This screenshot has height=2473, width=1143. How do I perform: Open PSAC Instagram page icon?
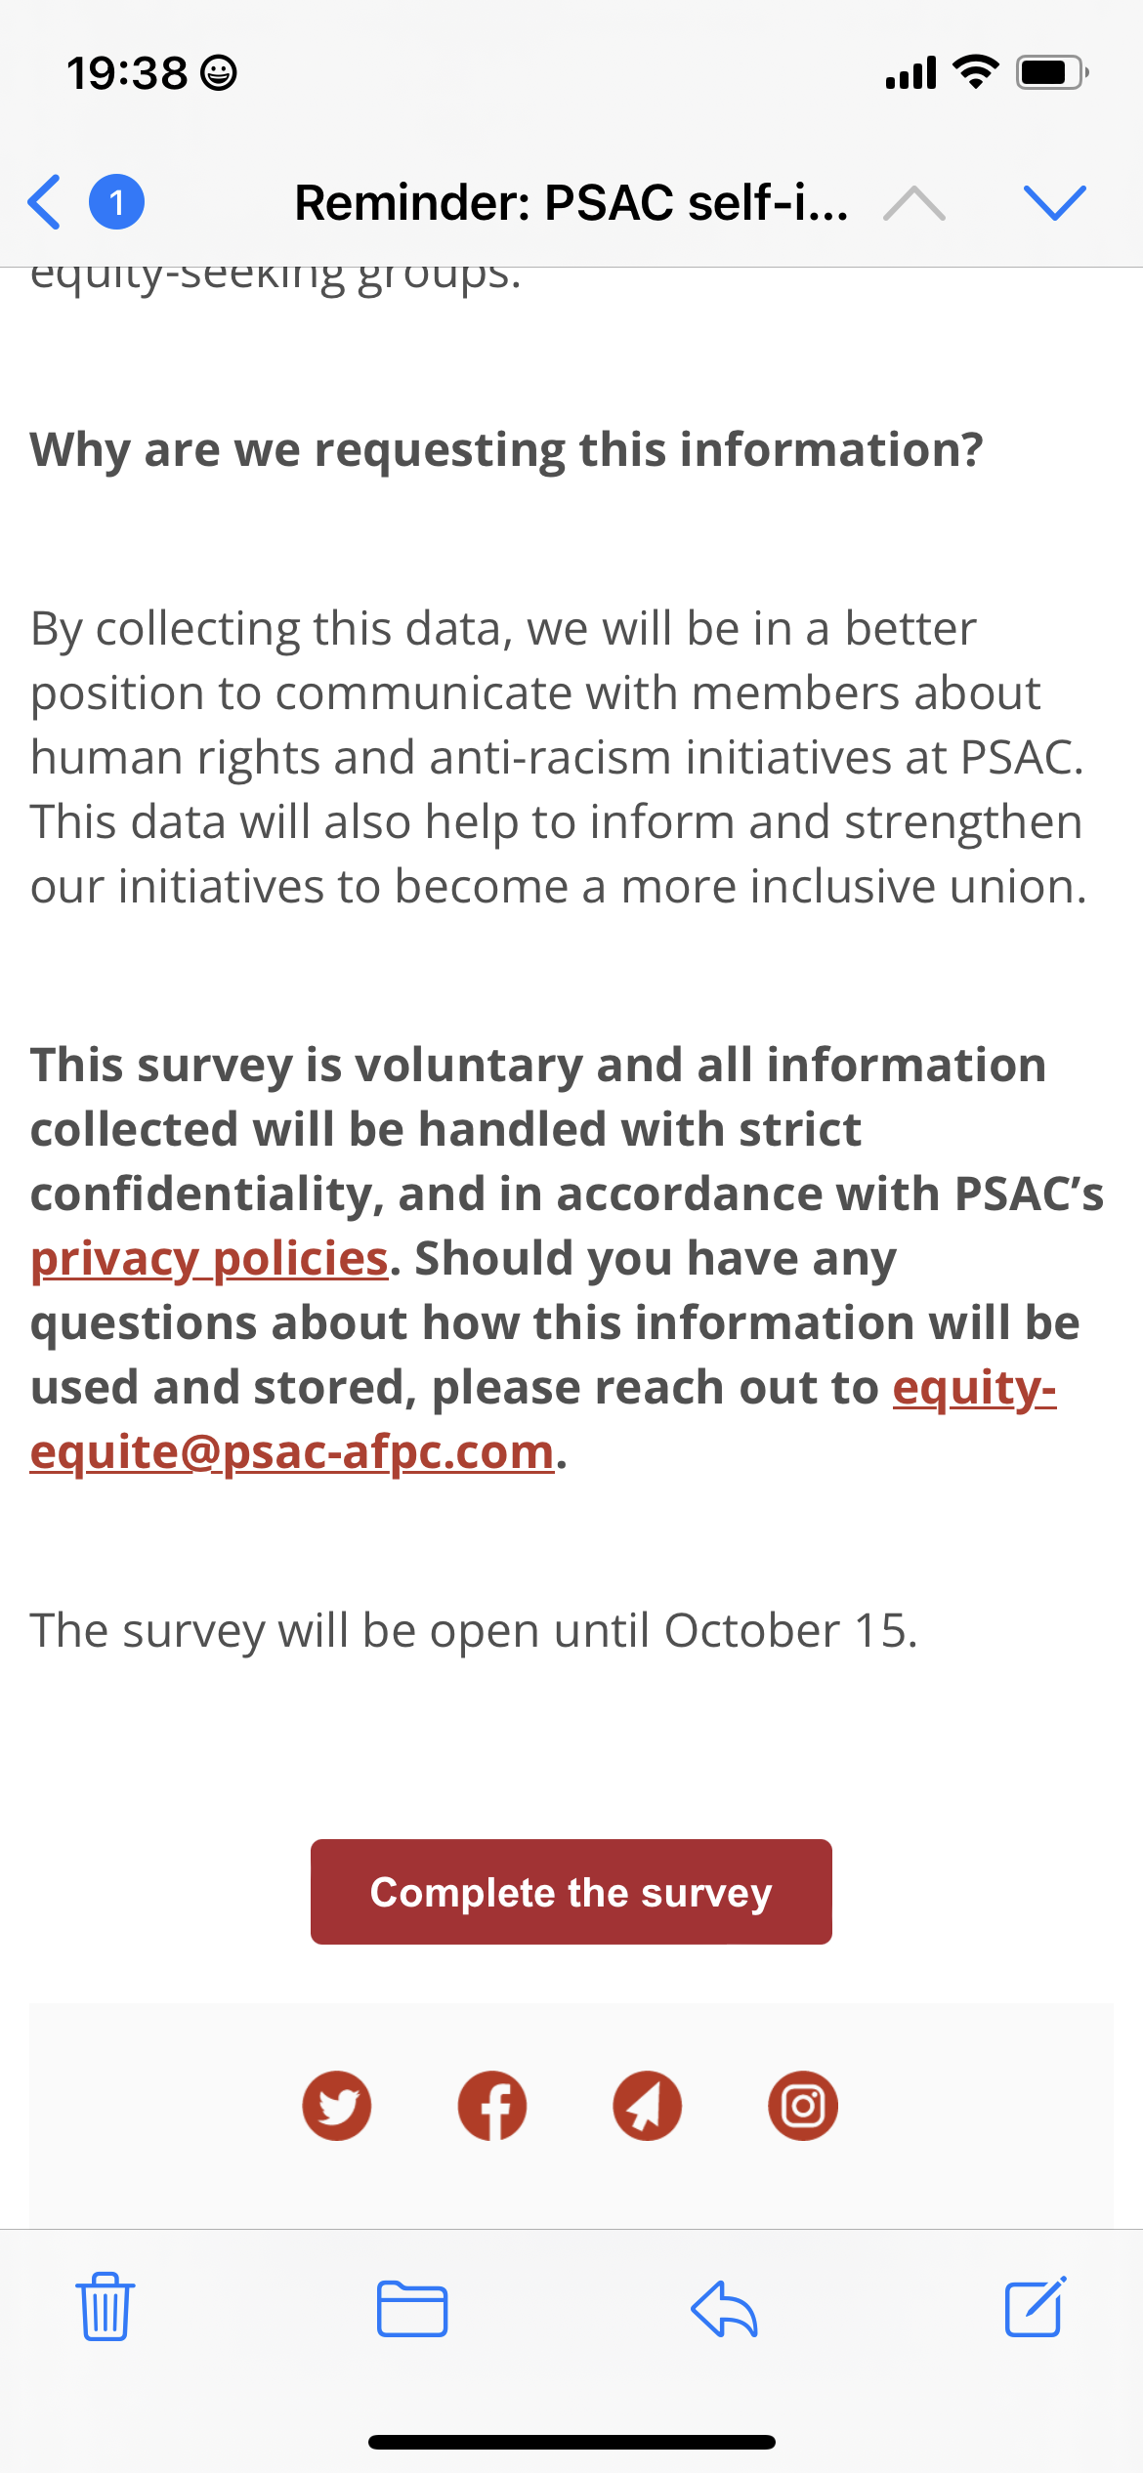pyautogui.click(x=803, y=2106)
